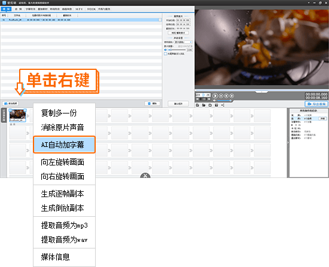This screenshot has height=267, width=329.
Task: Click the clip end time field
Action: (183, 24)
